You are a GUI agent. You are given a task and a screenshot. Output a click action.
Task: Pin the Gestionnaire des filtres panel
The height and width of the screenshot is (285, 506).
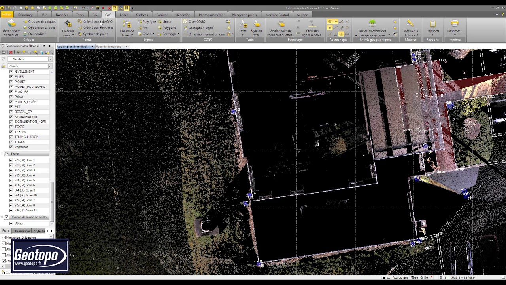44,46
